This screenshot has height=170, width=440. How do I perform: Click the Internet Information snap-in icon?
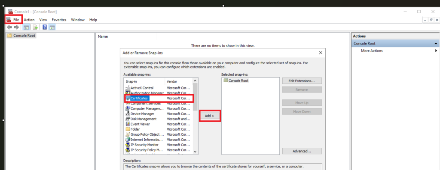[x=128, y=140]
